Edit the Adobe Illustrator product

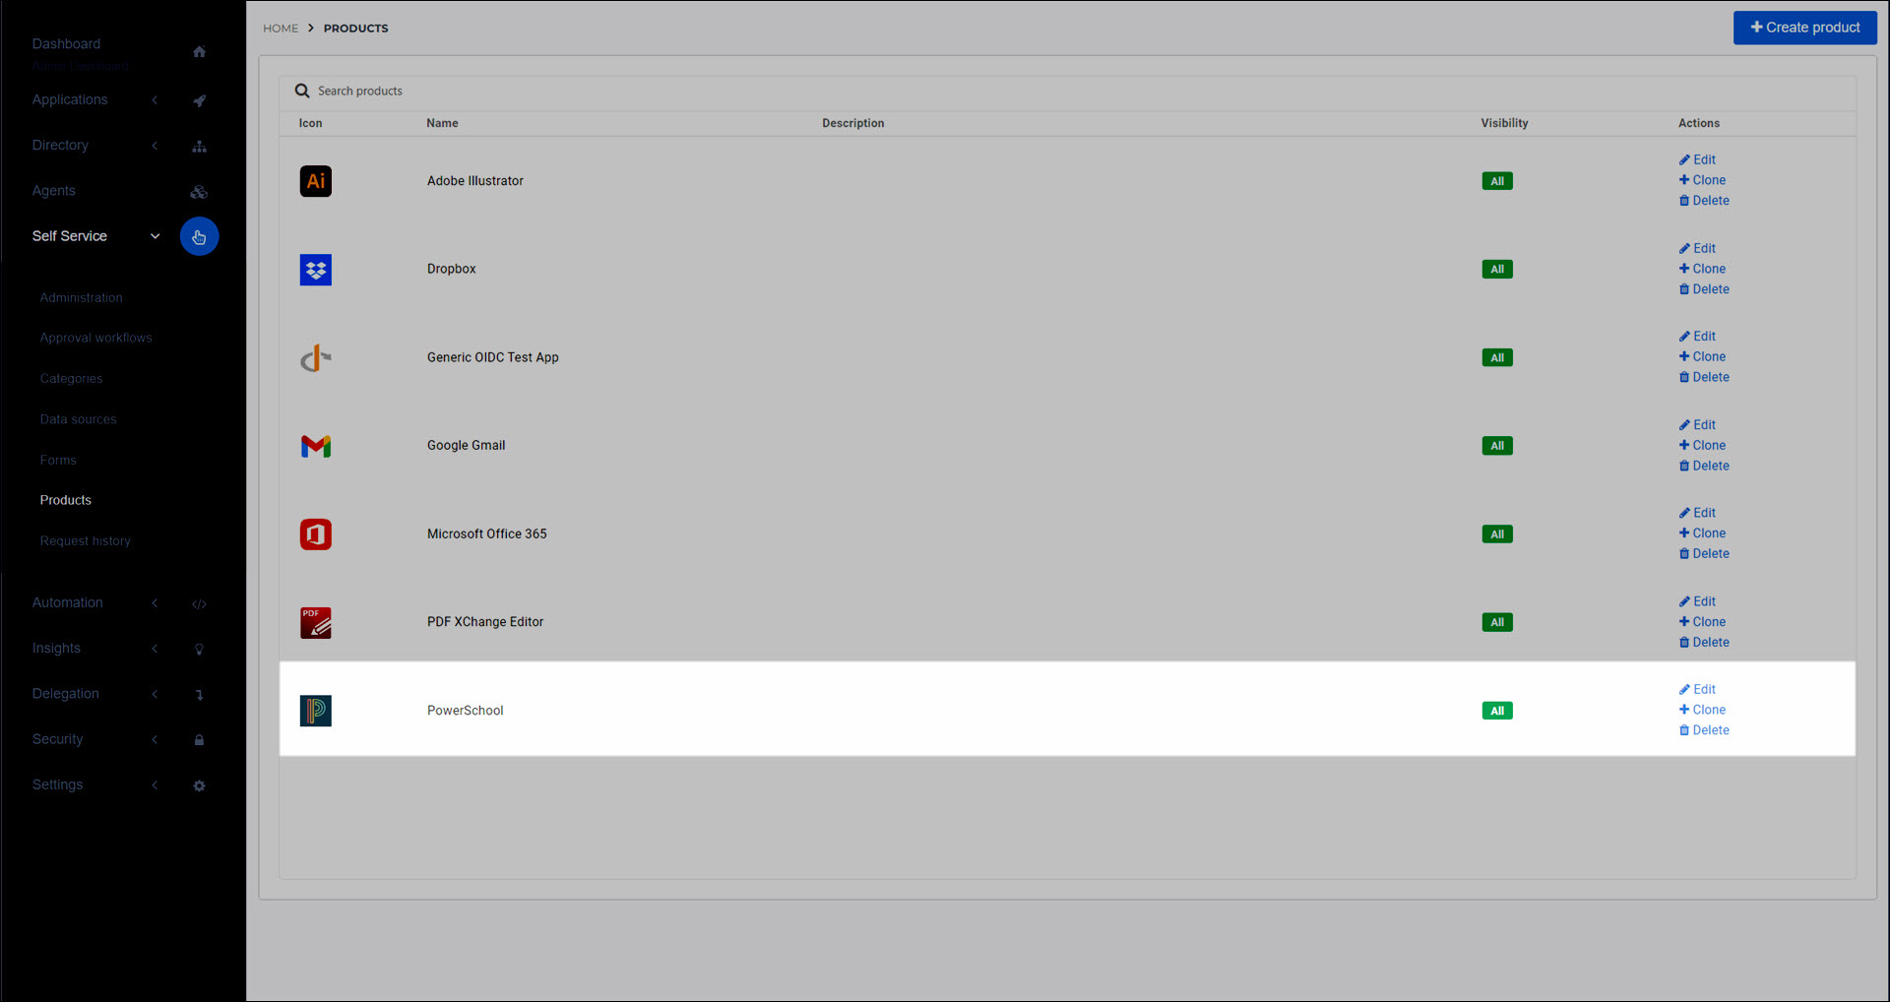1698,159
